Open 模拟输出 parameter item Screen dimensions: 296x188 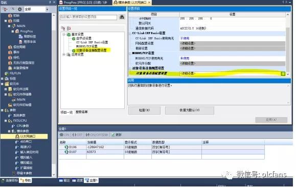tap(26, 163)
